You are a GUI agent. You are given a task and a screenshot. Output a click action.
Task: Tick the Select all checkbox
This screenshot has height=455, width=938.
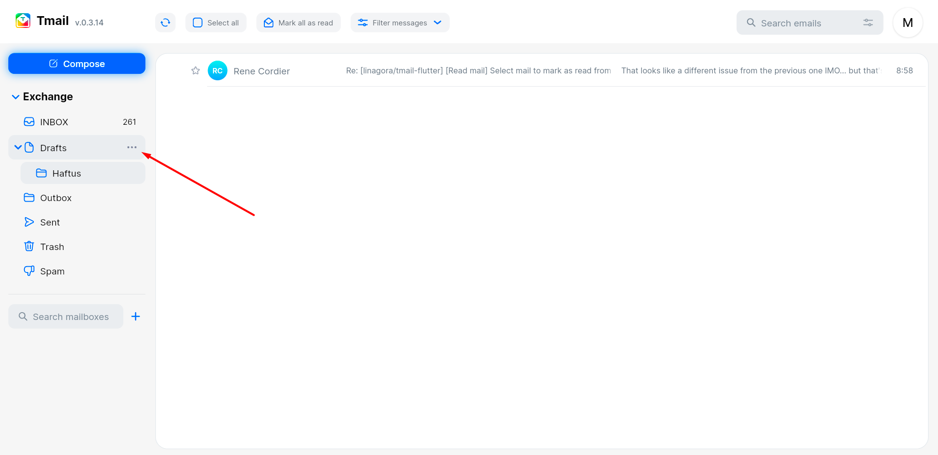[x=197, y=23]
